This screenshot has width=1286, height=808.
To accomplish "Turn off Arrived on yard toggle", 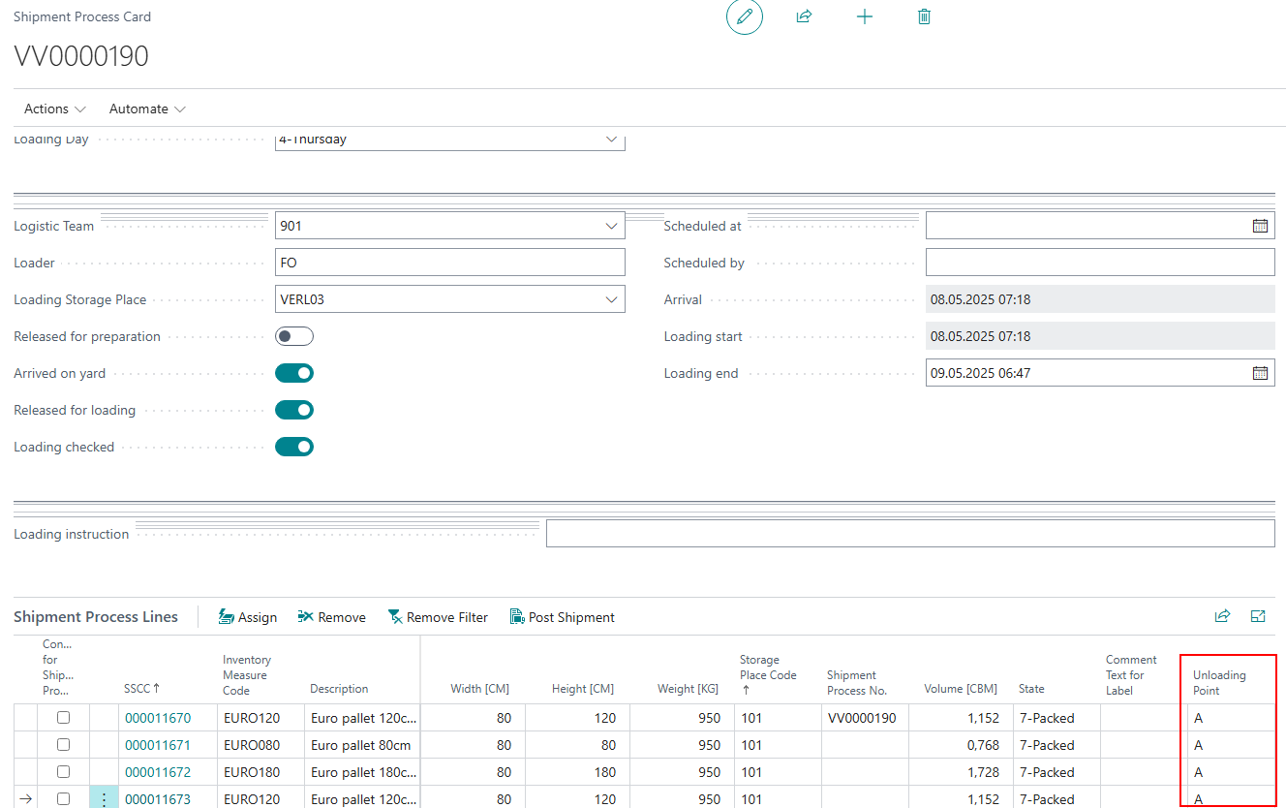I will pos(294,373).
